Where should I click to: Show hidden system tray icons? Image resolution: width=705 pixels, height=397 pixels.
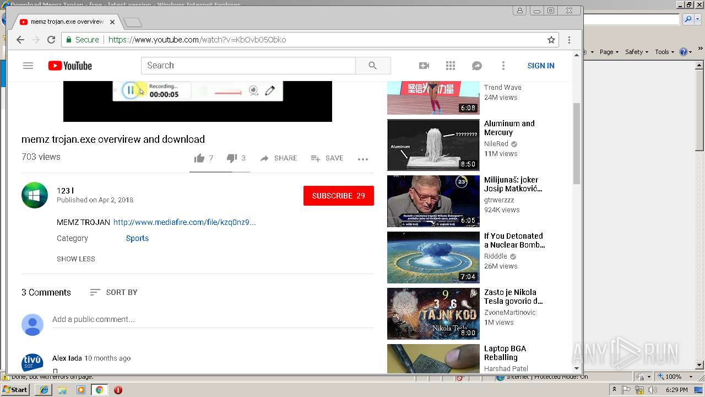click(614, 390)
